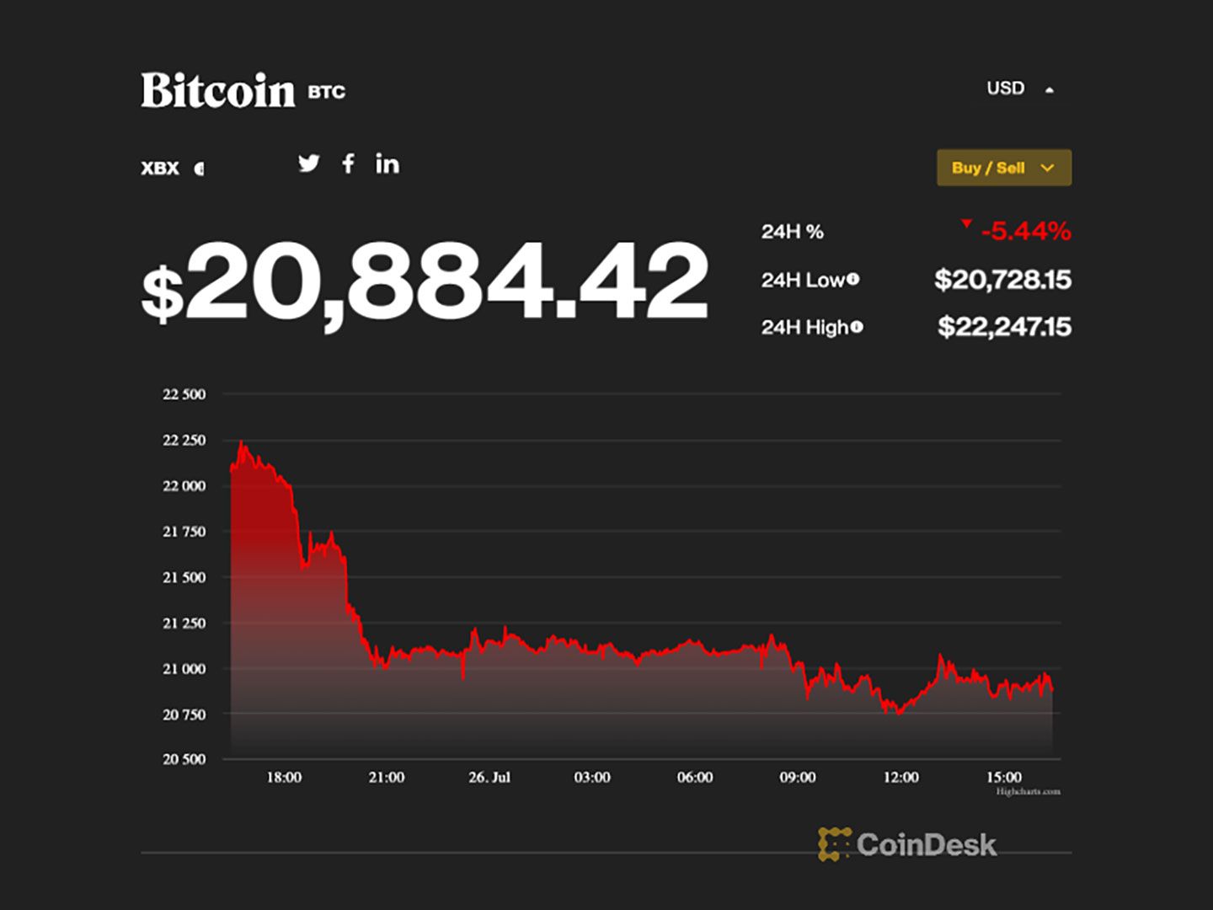This screenshot has width=1213, height=910.
Task: Toggle the 24H High display
Action: (801, 328)
